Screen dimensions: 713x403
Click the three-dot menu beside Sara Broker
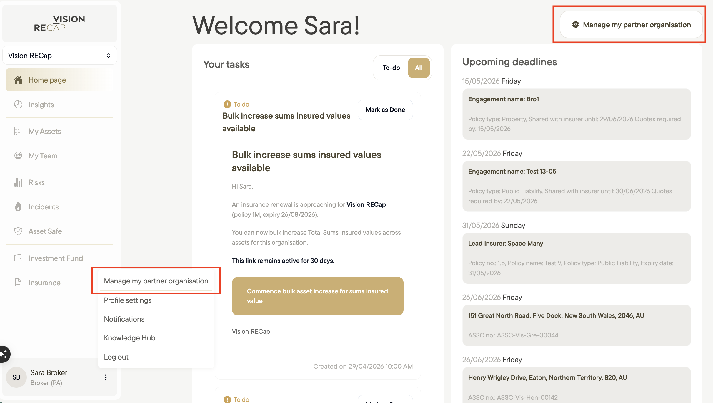point(106,377)
